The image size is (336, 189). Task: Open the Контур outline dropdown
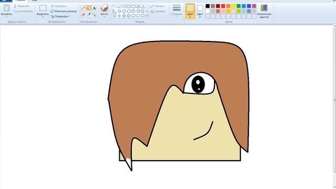tap(158, 6)
